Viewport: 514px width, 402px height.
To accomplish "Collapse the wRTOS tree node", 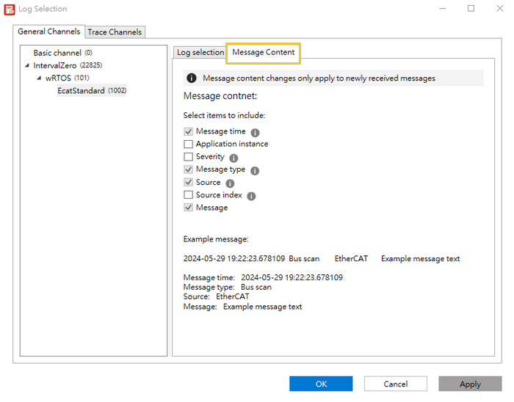I will click(40, 78).
